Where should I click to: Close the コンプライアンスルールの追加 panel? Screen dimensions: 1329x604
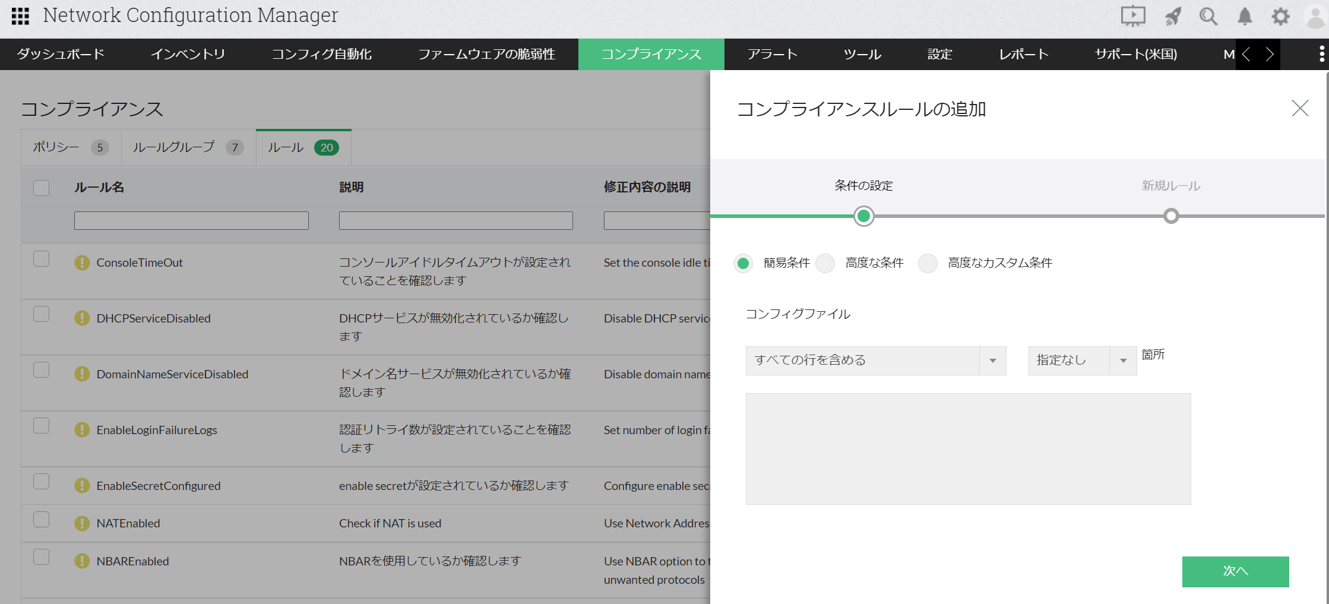point(1300,108)
